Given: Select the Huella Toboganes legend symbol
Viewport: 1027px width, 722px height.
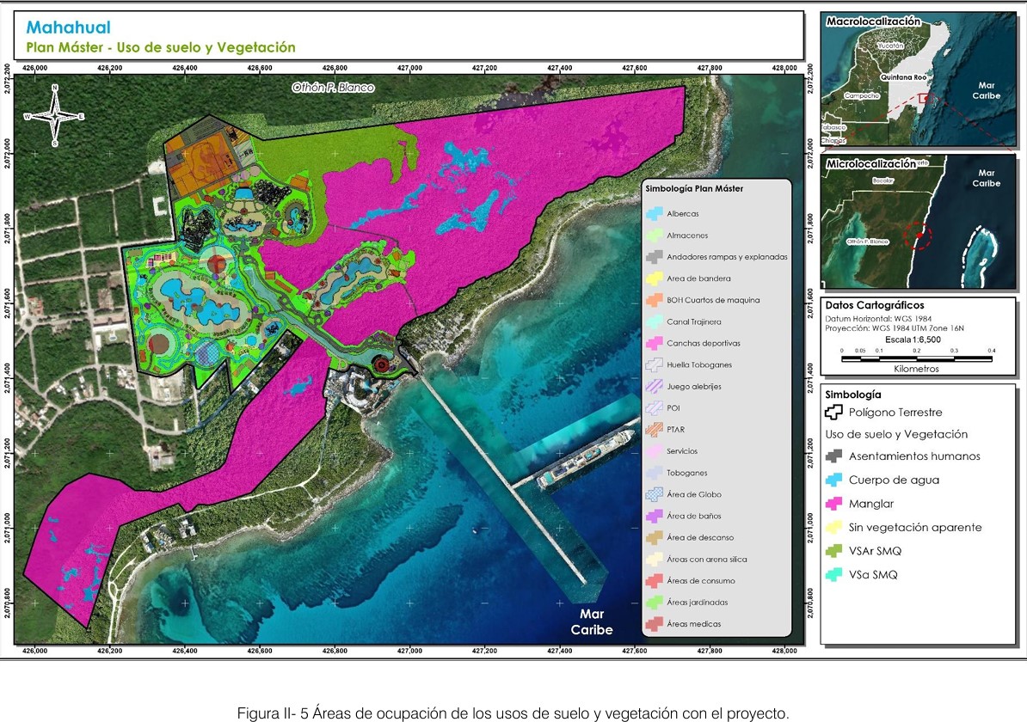Looking at the screenshot, I should [x=655, y=364].
